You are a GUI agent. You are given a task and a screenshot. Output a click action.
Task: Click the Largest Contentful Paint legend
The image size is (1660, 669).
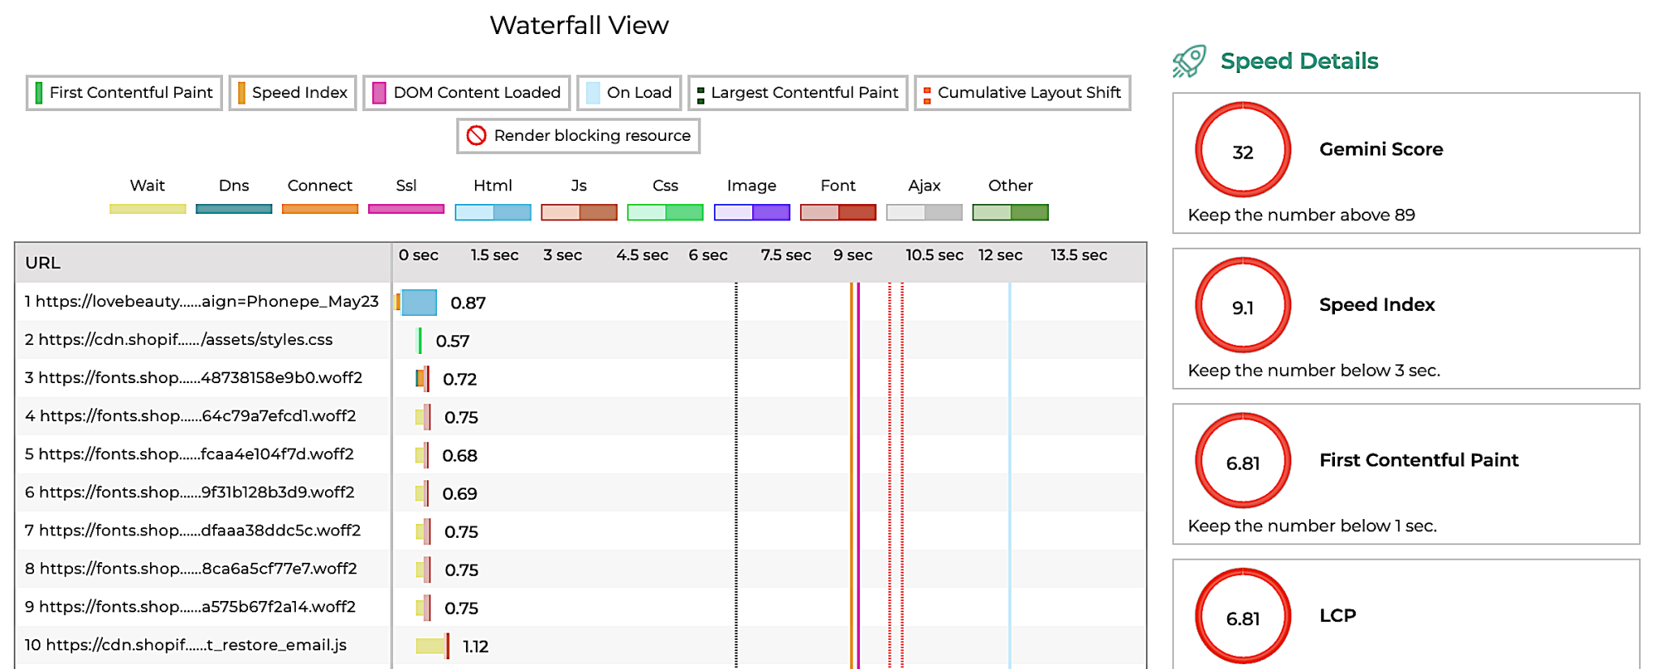(x=798, y=93)
